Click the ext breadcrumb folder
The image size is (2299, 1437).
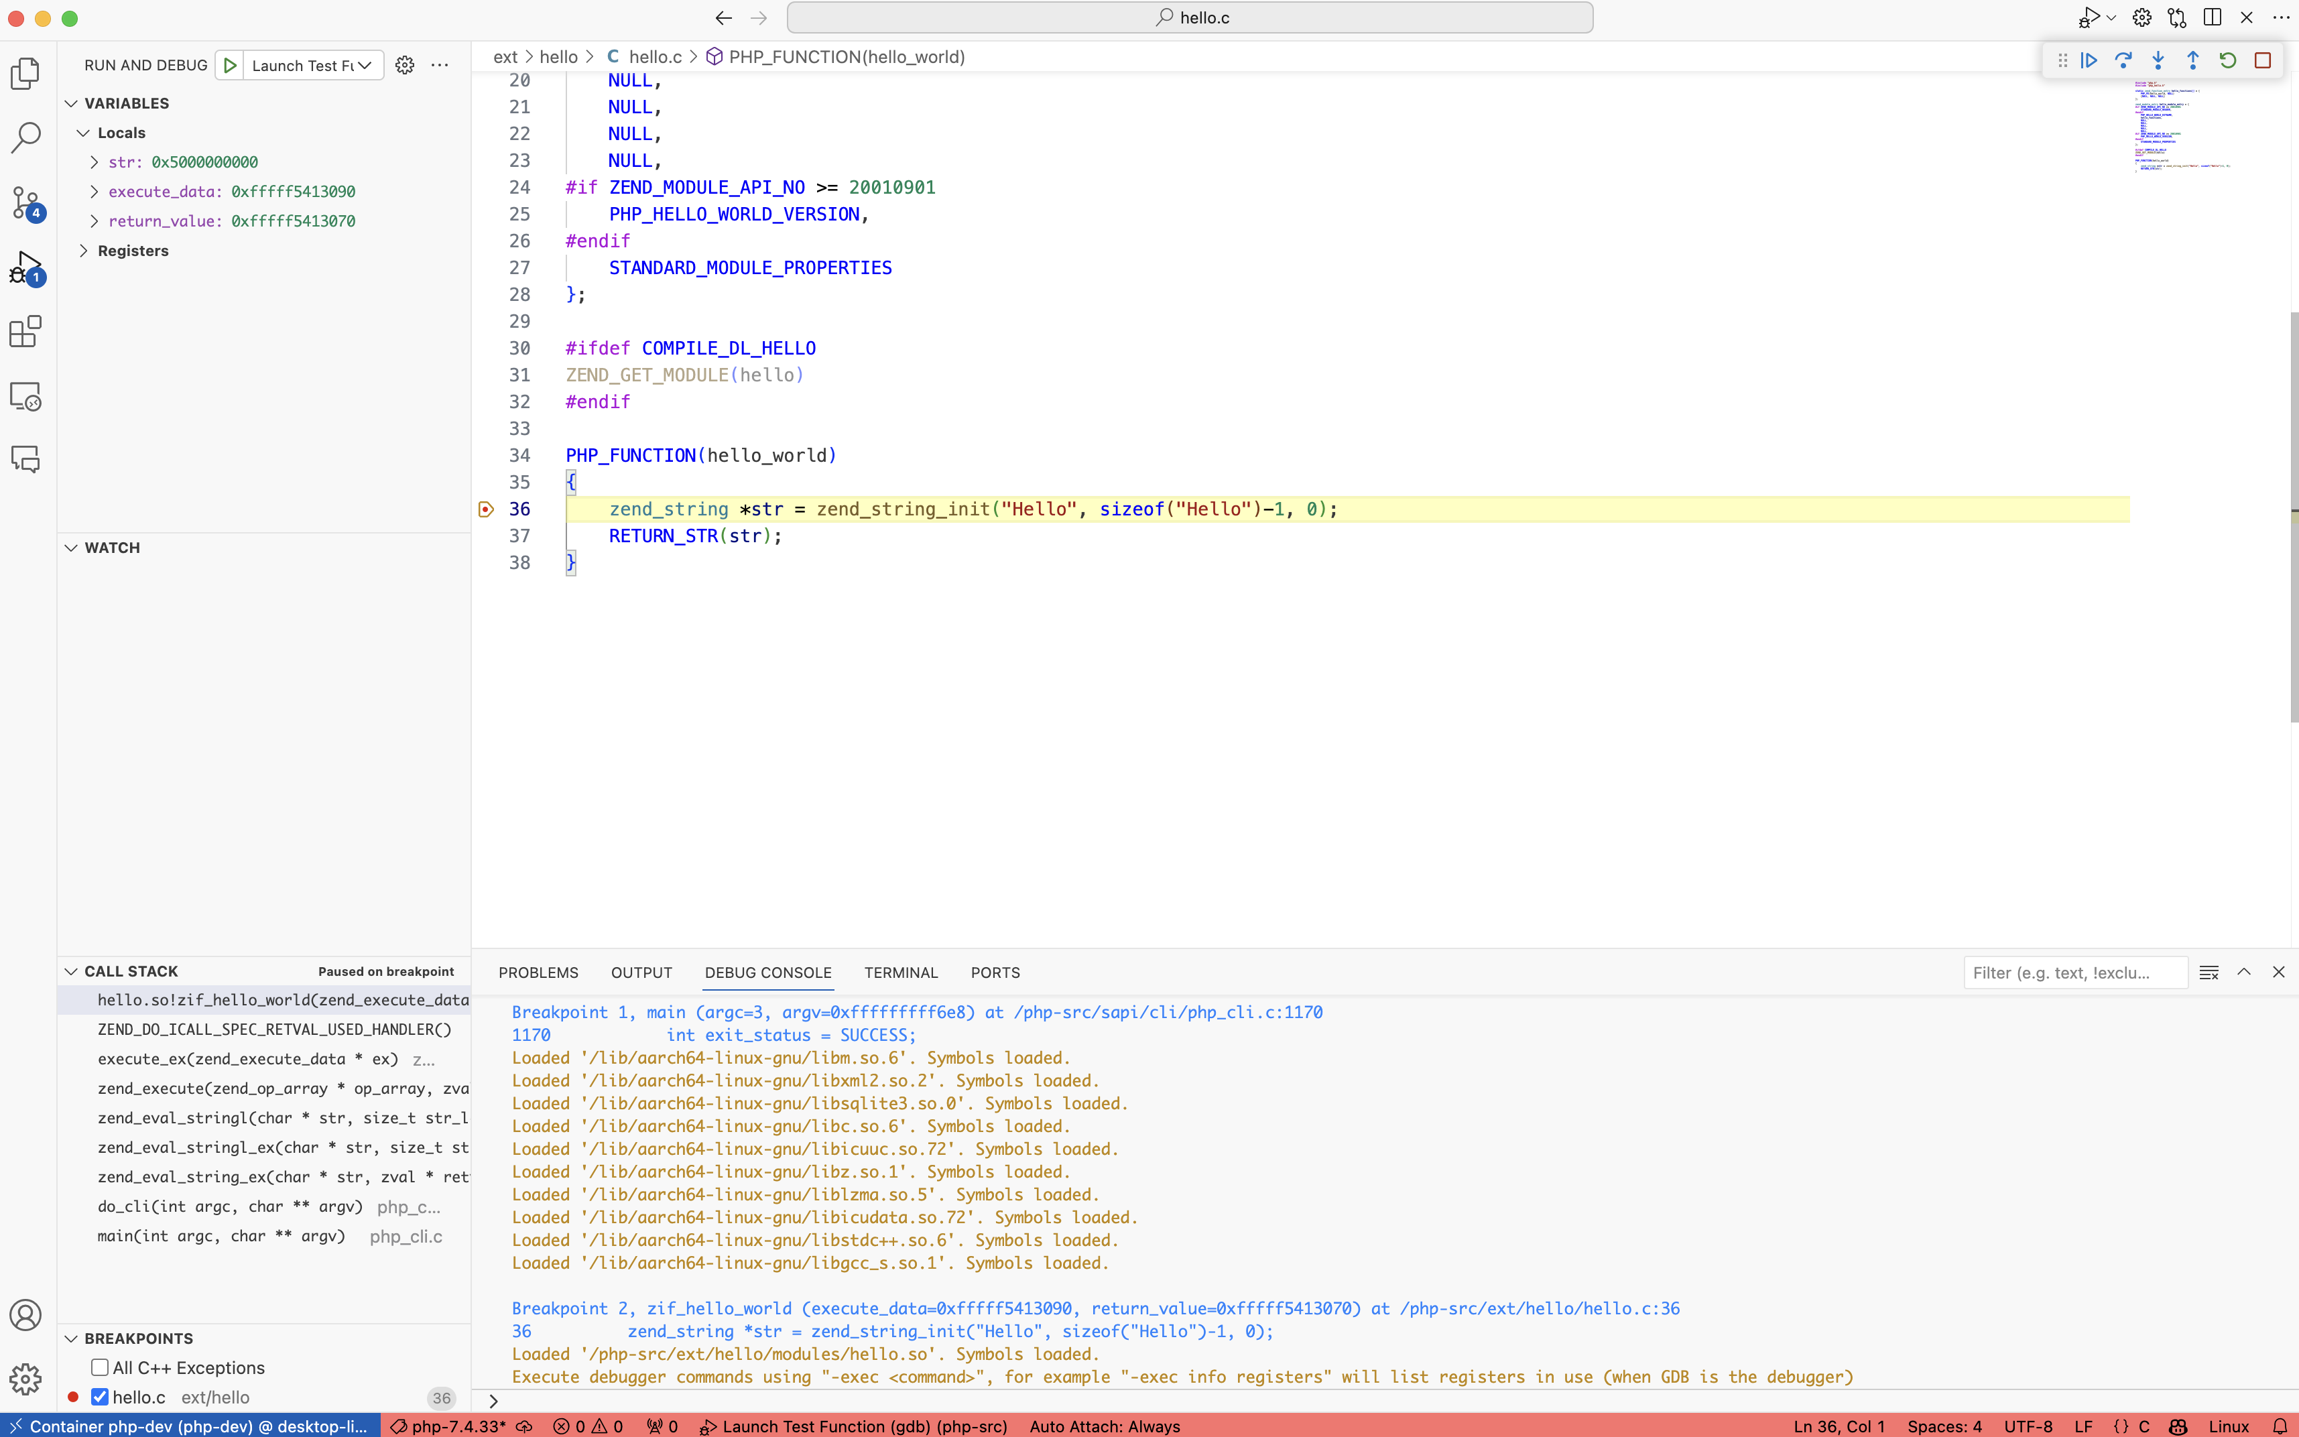pyautogui.click(x=505, y=57)
